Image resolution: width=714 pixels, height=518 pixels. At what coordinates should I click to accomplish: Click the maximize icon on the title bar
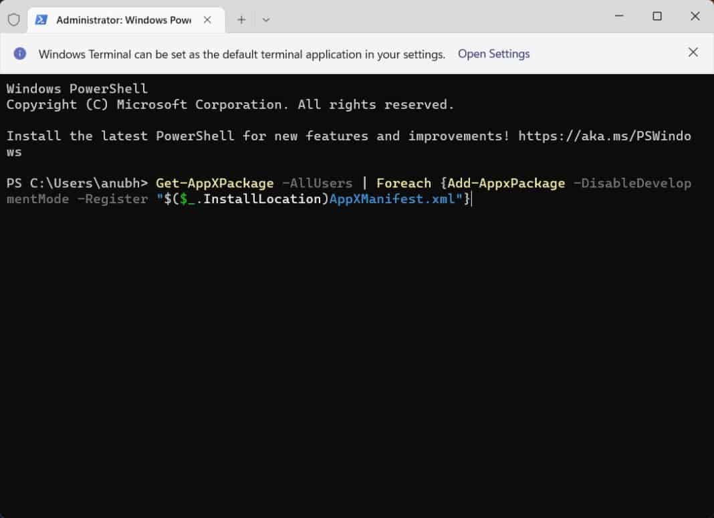pyautogui.click(x=657, y=15)
